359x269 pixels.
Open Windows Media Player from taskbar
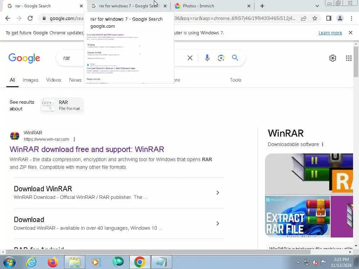pos(95,262)
